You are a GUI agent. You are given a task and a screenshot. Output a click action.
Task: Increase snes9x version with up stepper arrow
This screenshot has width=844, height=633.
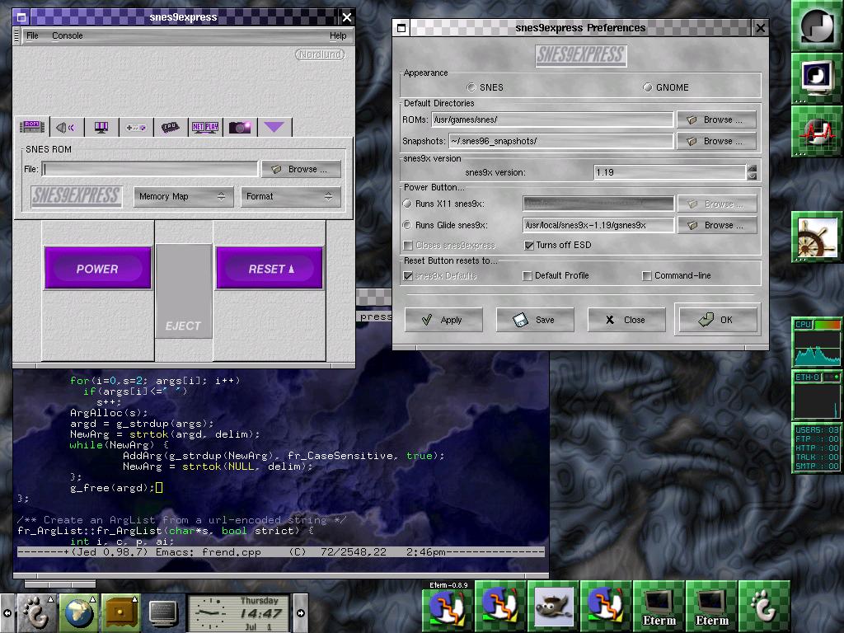tap(752, 168)
